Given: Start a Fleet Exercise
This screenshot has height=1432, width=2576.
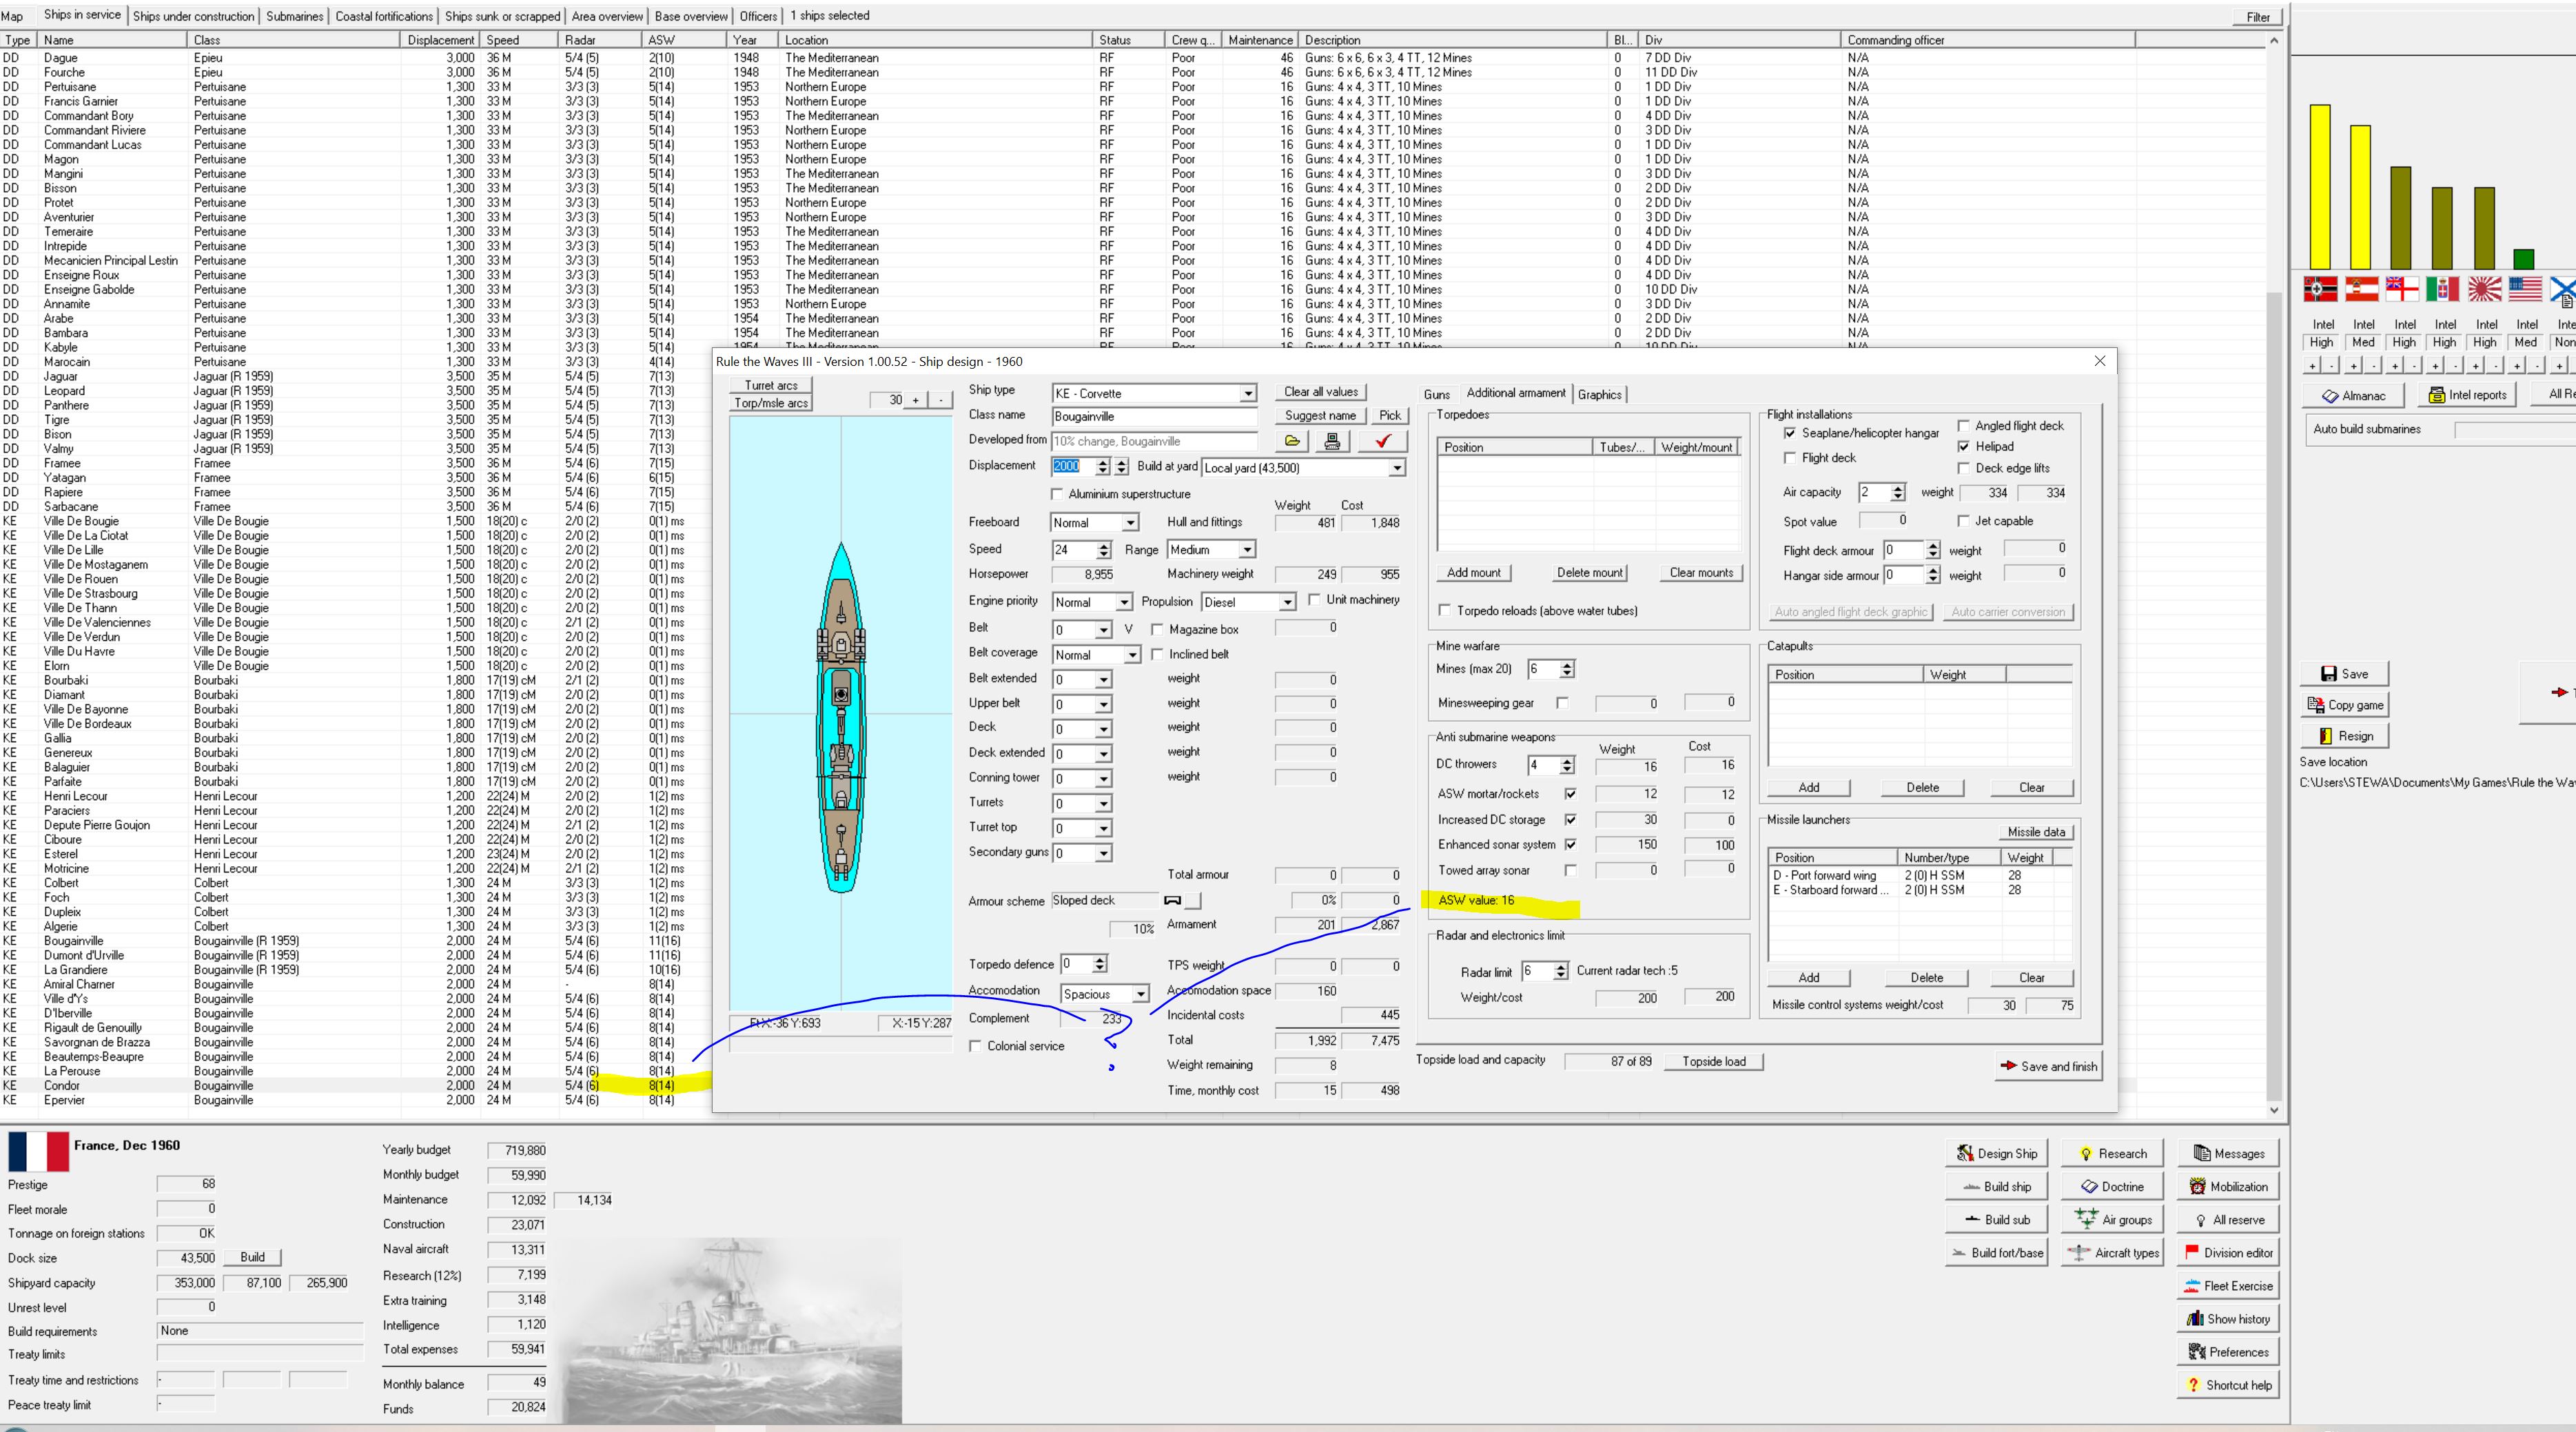Looking at the screenshot, I should (2227, 1285).
